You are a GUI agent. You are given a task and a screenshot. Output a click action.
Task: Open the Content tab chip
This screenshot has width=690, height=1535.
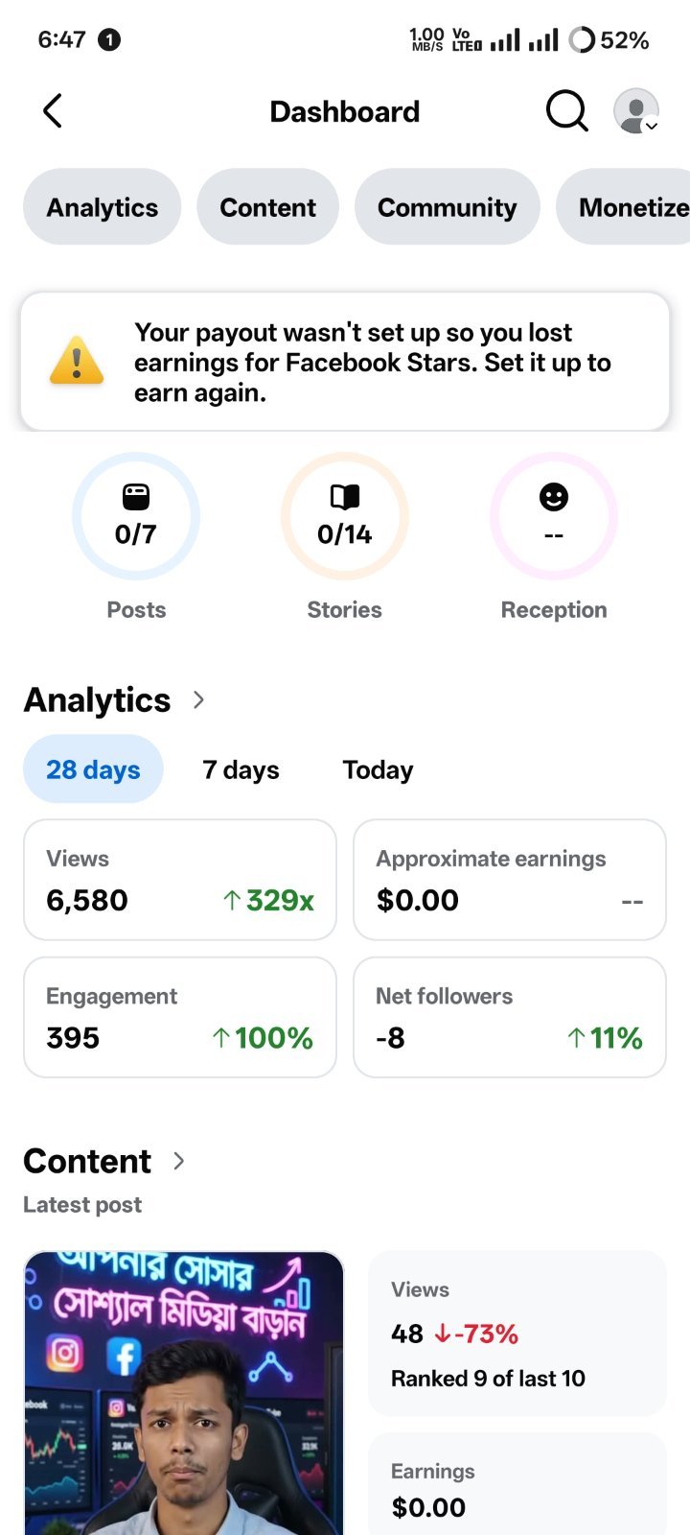[267, 207]
